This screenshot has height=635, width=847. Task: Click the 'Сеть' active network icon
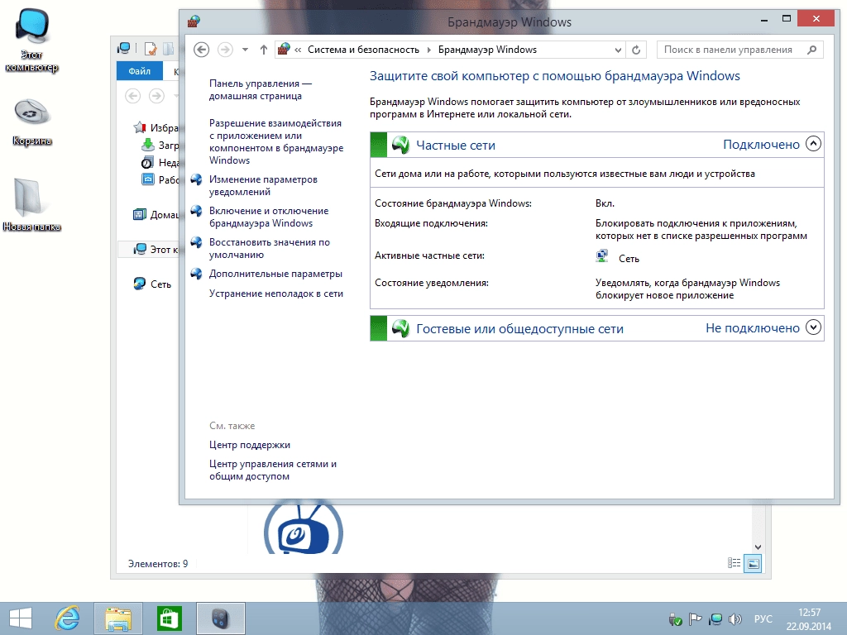point(602,256)
